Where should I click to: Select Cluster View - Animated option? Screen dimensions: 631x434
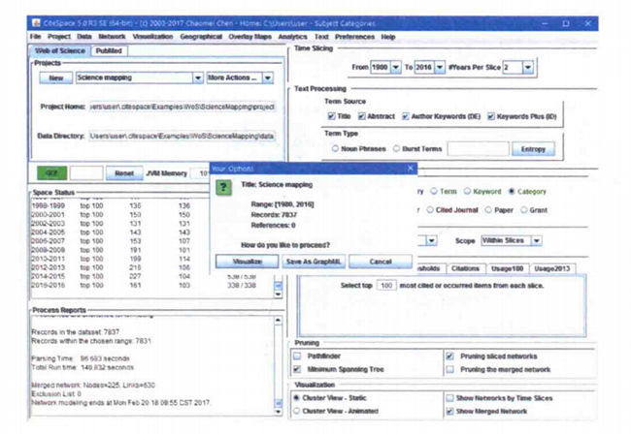(297, 411)
